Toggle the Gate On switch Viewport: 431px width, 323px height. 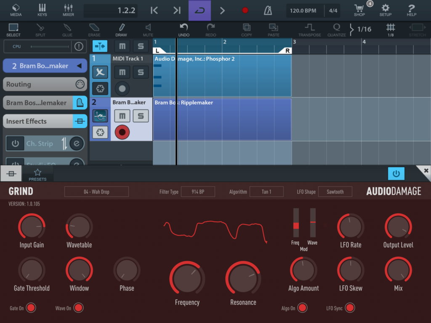tap(31, 308)
